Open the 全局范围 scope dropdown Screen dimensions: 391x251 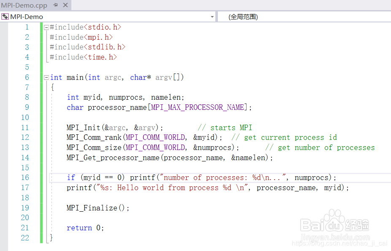(304, 17)
